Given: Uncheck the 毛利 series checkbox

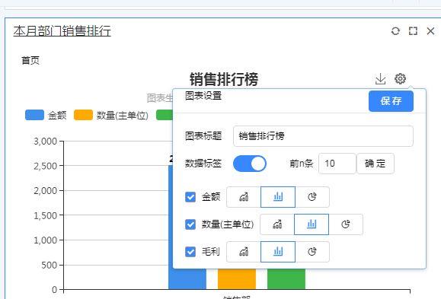Looking at the screenshot, I should coord(190,252).
